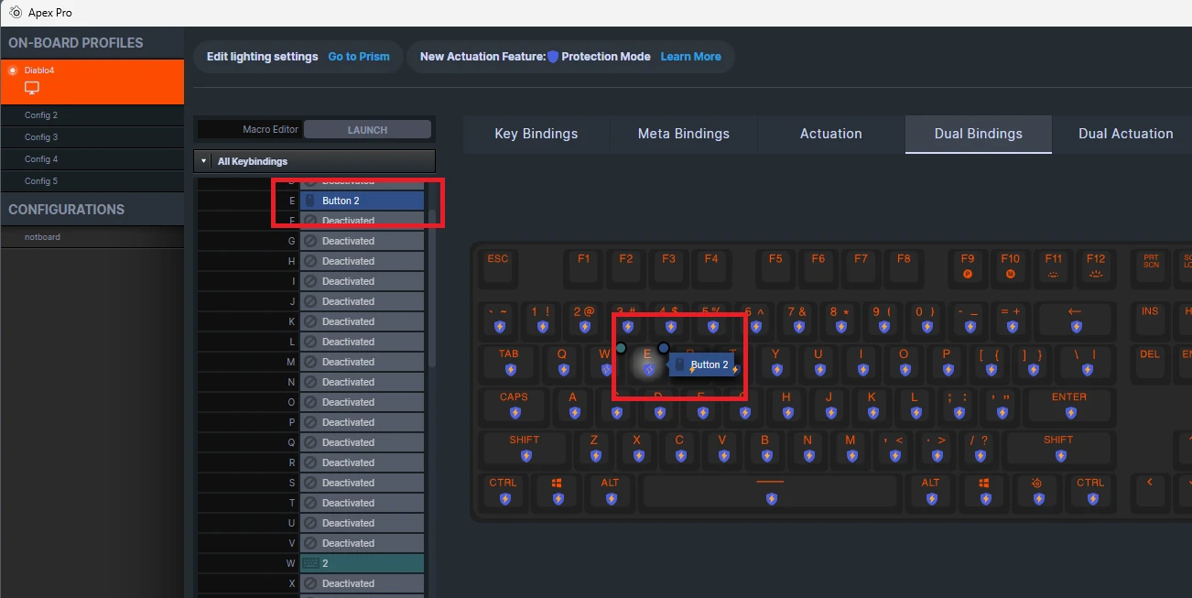Select the tilde key on keyboard
The image size is (1192, 598).
click(x=498, y=320)
